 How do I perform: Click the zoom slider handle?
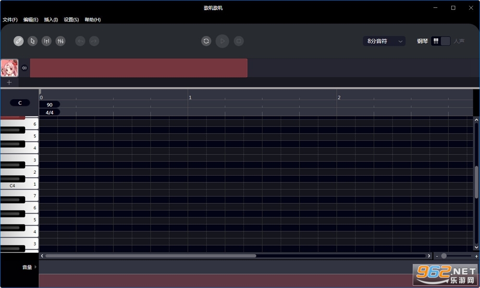click(x=444, y=256)
